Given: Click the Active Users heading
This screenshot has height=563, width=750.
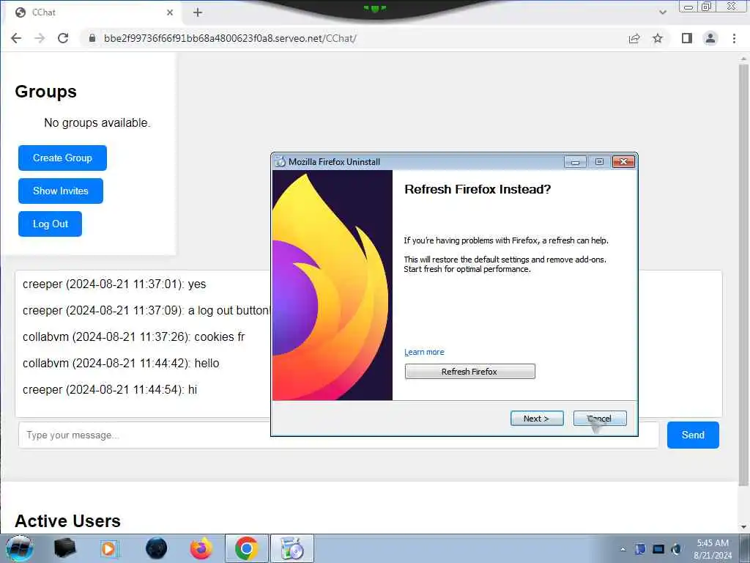Looking at the screenshot, I should coord(68,521).
